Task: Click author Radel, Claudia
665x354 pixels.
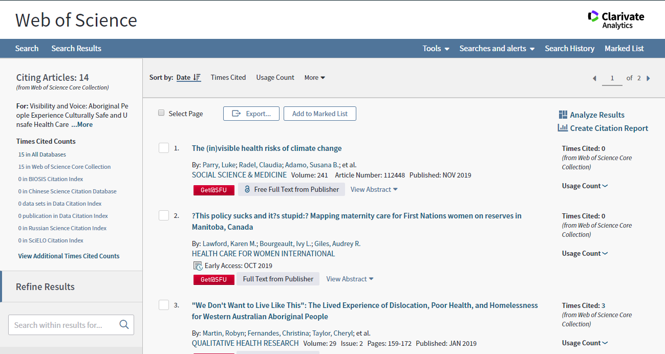Action: [261, 165]
